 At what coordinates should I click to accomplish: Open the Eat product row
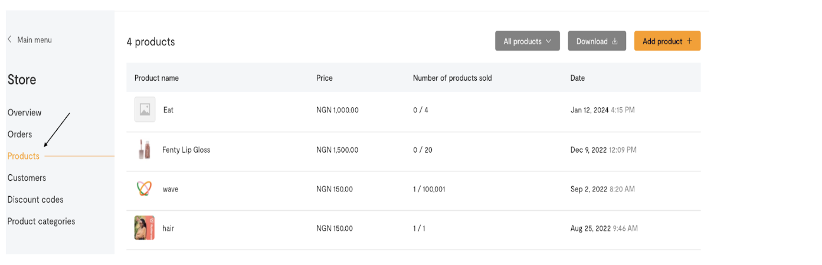coord(168,110)
